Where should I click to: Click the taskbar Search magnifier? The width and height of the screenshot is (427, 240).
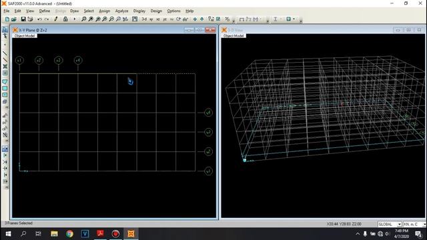pyautogui.click(x=23, y=234)
